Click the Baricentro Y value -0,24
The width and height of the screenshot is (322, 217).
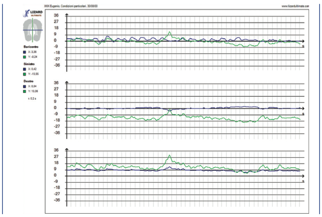click(x=33, y=56)
